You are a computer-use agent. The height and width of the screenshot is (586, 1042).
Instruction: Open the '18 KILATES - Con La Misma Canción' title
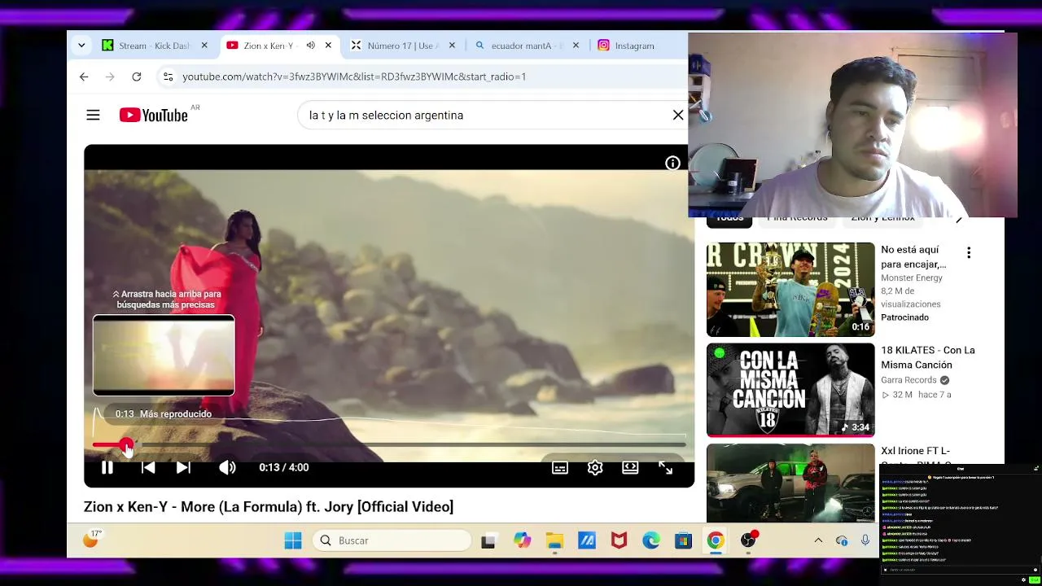tap(927, 357)
